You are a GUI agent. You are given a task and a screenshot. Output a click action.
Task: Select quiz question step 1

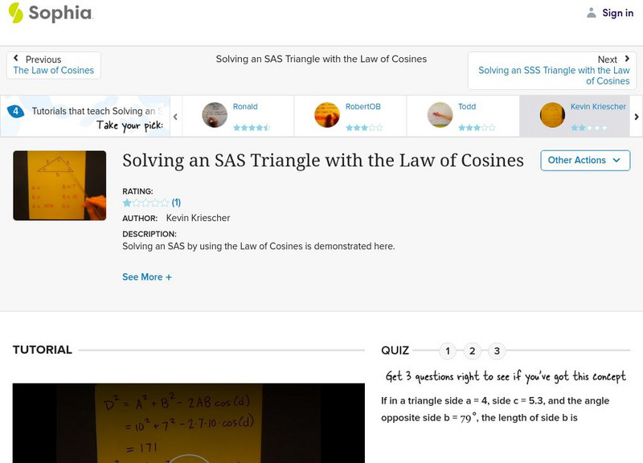pyautogui.click(x=447, y=350)
